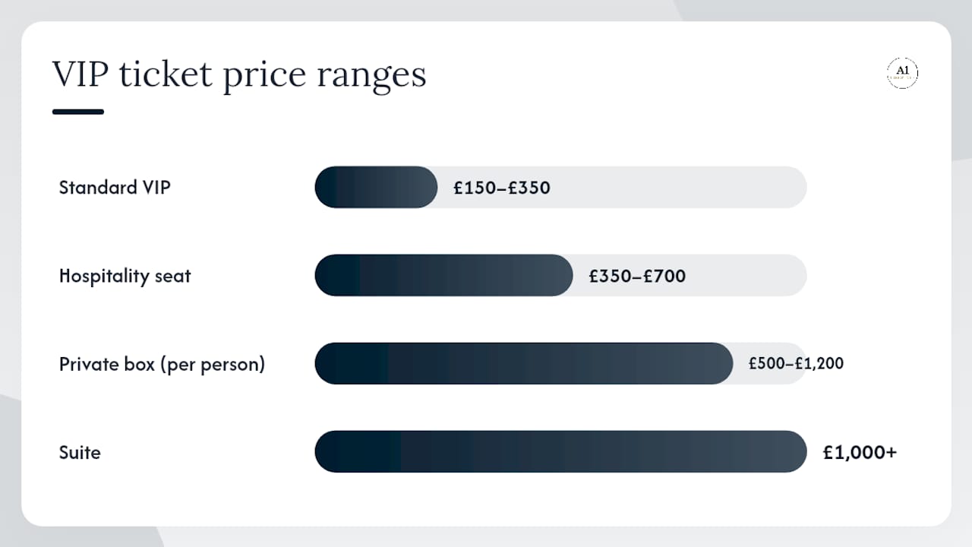Select the £1,000+ price text
Viewport: 972px width, 547px height.
(860, 453)
